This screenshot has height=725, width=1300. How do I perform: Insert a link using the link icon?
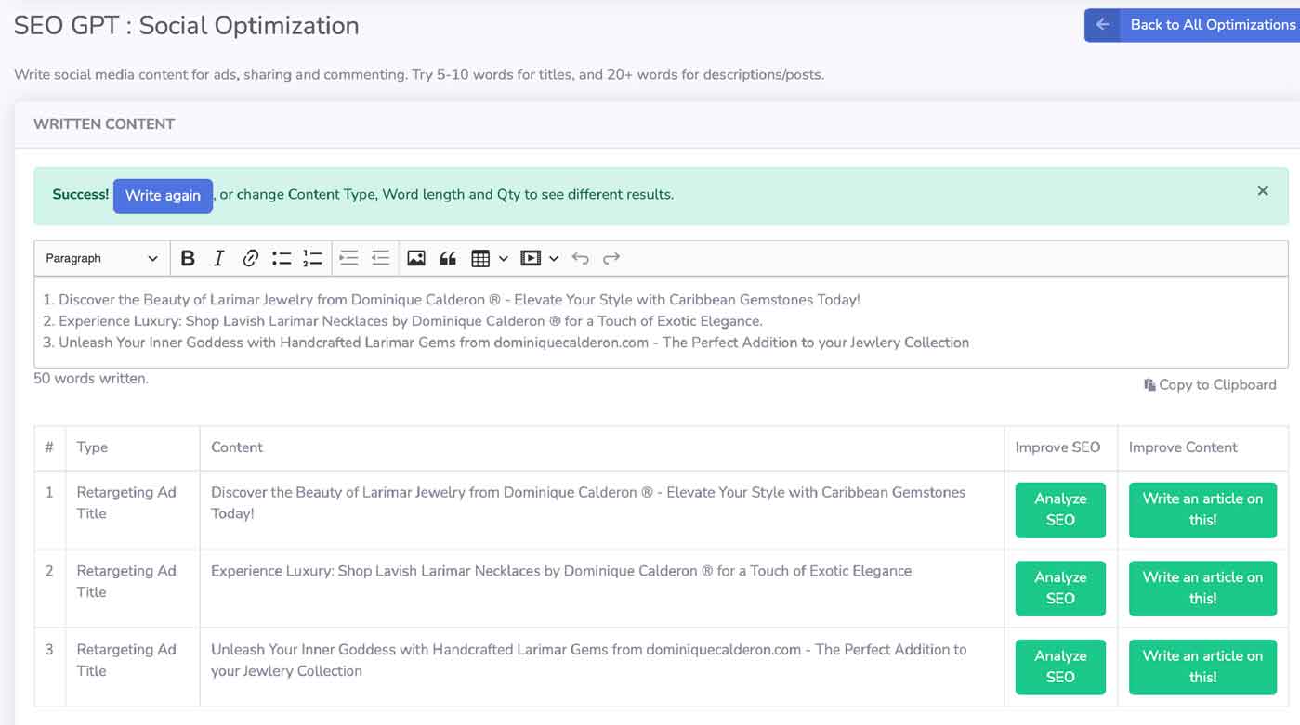250,259
